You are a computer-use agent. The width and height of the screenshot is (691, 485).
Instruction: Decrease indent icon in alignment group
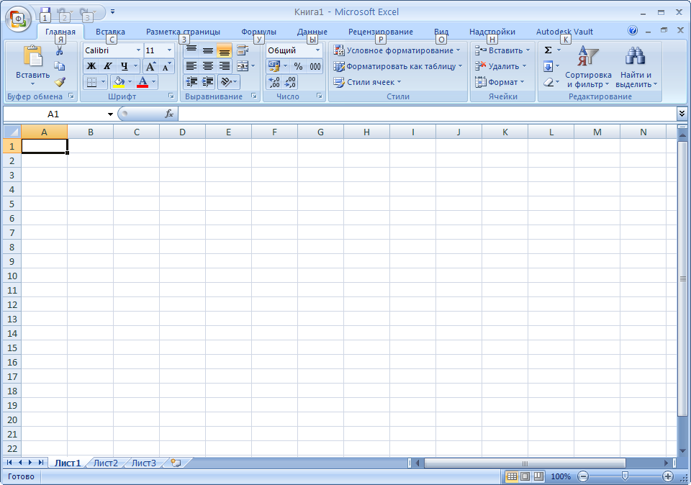191,82
